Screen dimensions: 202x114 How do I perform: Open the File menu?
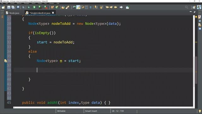pyautogui.click(x=2, y=3)
